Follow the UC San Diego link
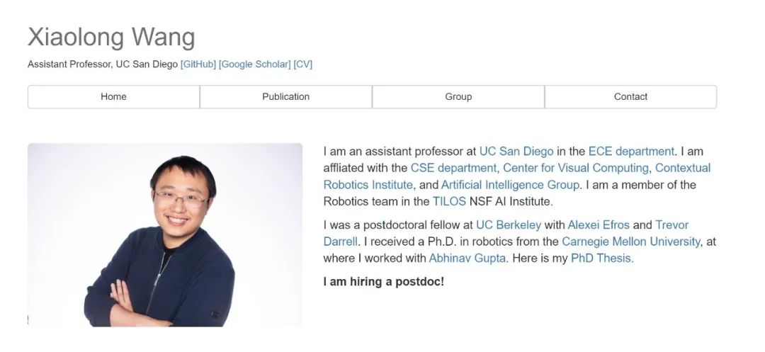Screen dimensions: 765x352 516,151
